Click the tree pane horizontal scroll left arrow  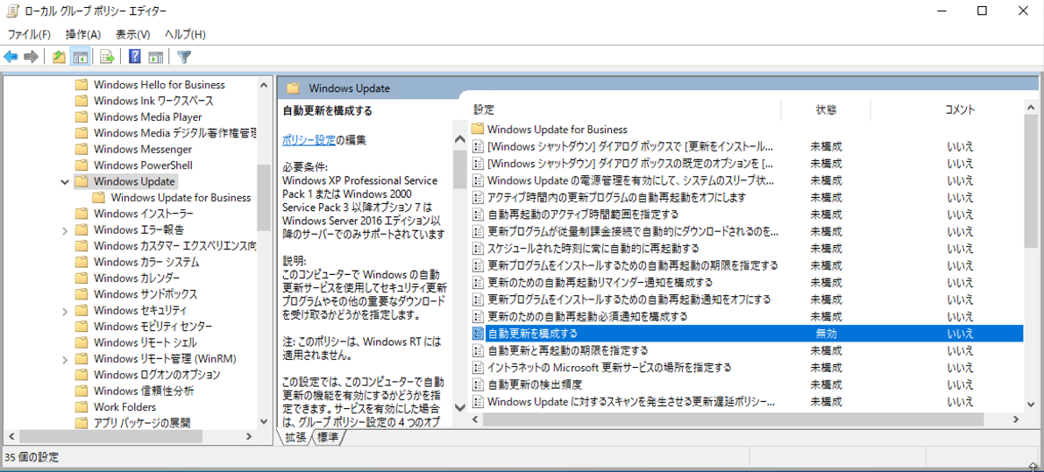pyautogui.click(x=11, y=436)
